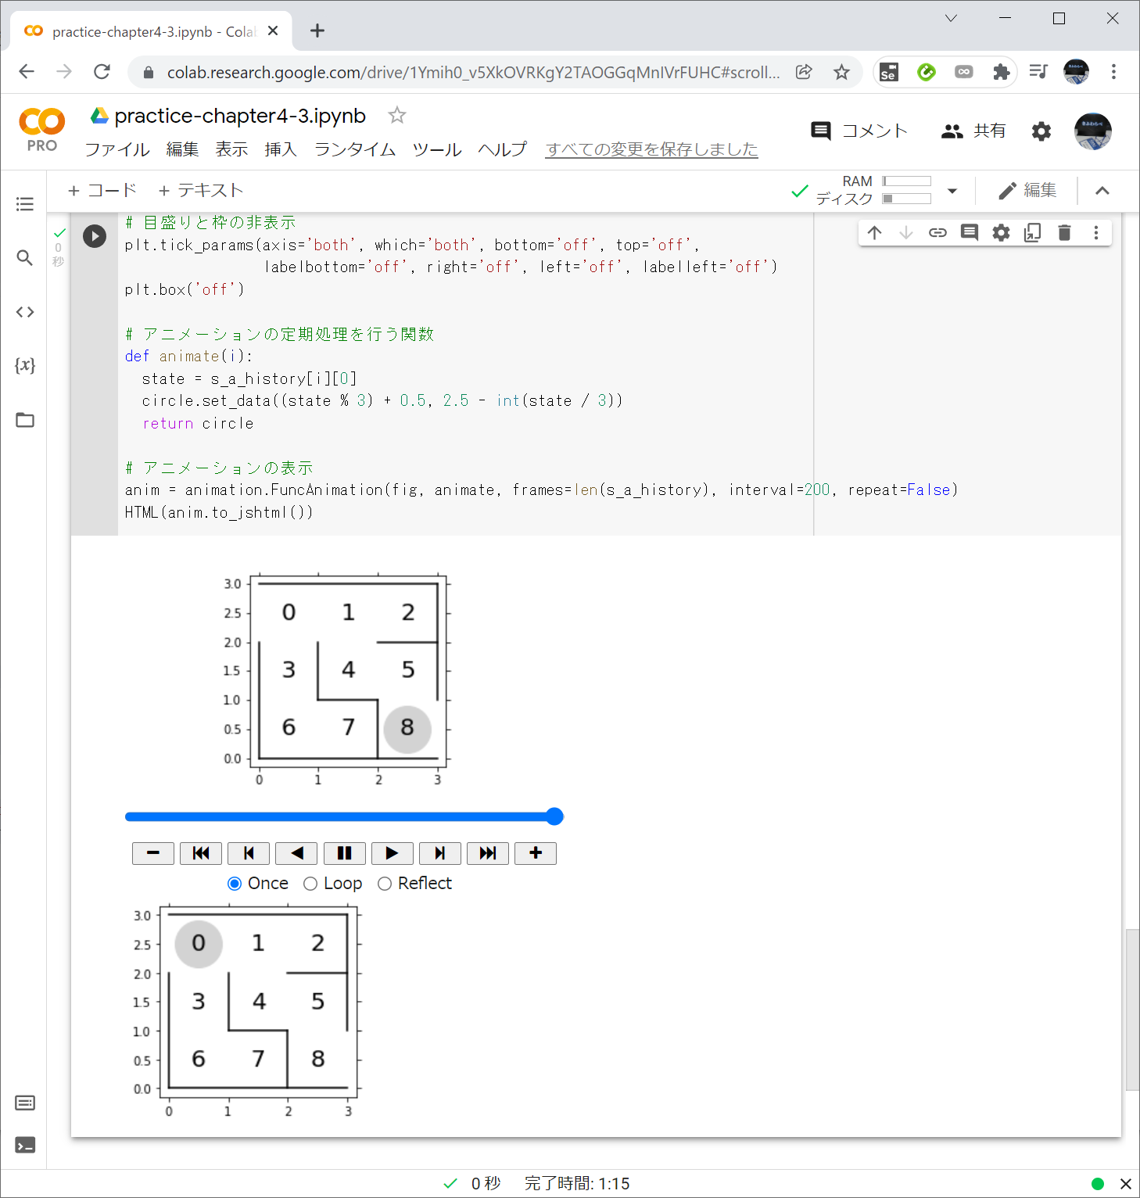Run the code cell with play button
1140x1198 pixels.
tap(95, 235)
